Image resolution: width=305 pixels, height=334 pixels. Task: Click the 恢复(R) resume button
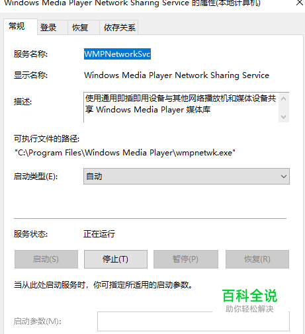[x=257, y=259]
